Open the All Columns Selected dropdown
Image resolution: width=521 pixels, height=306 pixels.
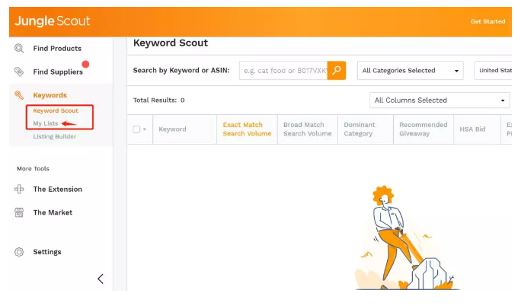click(439, 100)
